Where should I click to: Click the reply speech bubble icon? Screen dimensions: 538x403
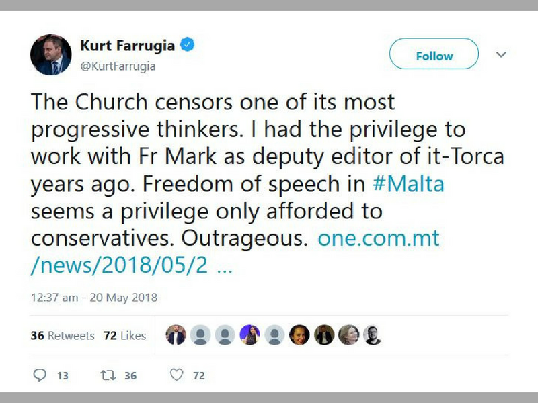(40, 375)
